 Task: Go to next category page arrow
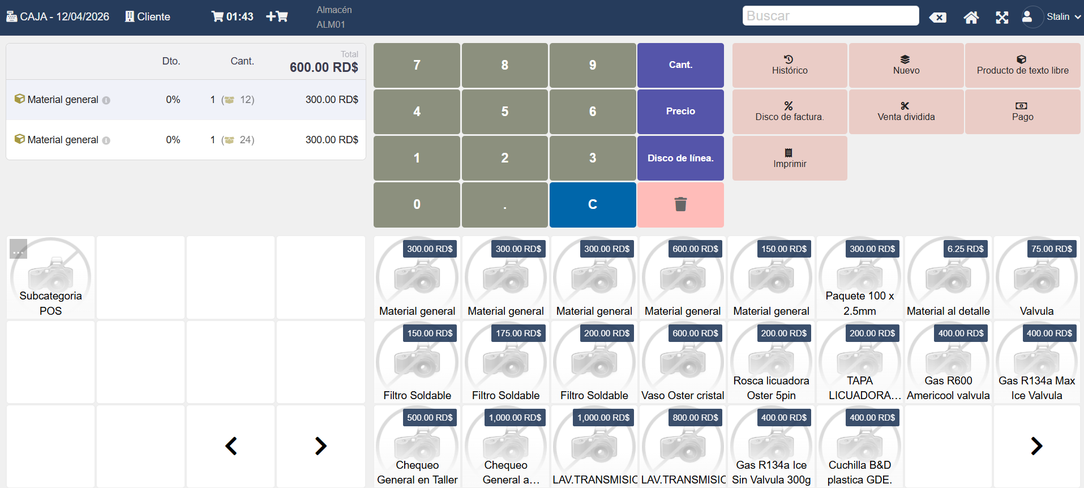point(321,446)
